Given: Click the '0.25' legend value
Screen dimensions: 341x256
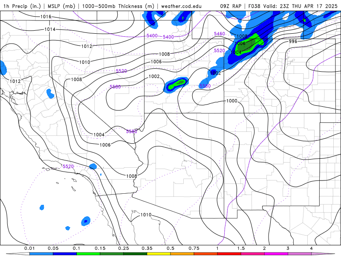Looking at the screenshot, I should (x=124, y=248).
